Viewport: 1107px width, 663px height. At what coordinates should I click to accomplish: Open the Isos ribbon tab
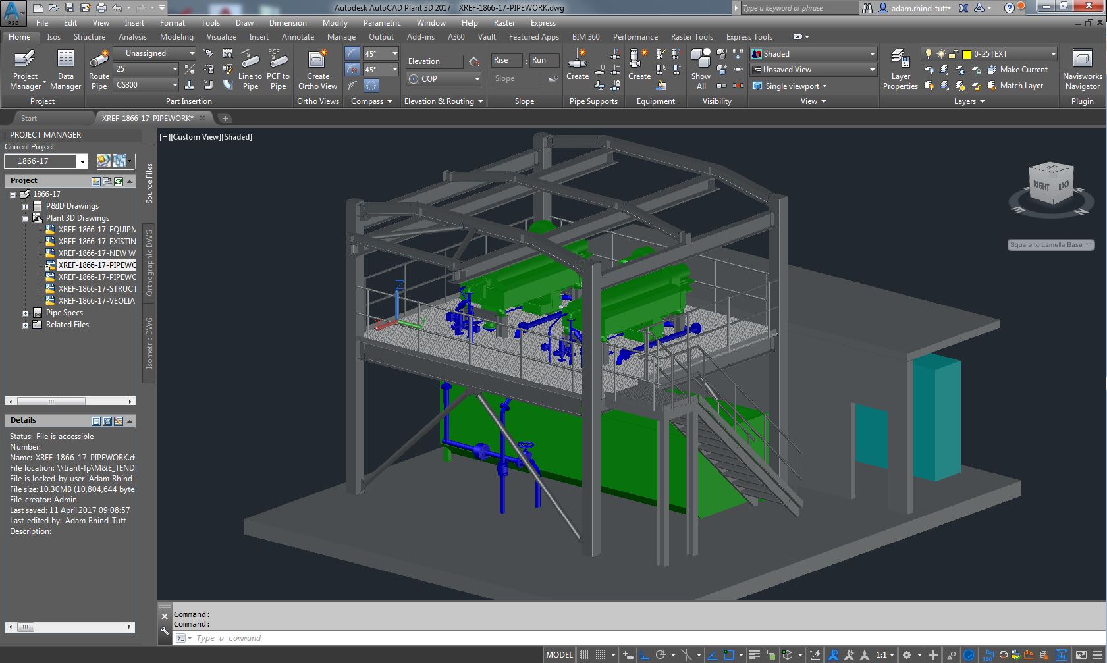click(x=53, y=37)
